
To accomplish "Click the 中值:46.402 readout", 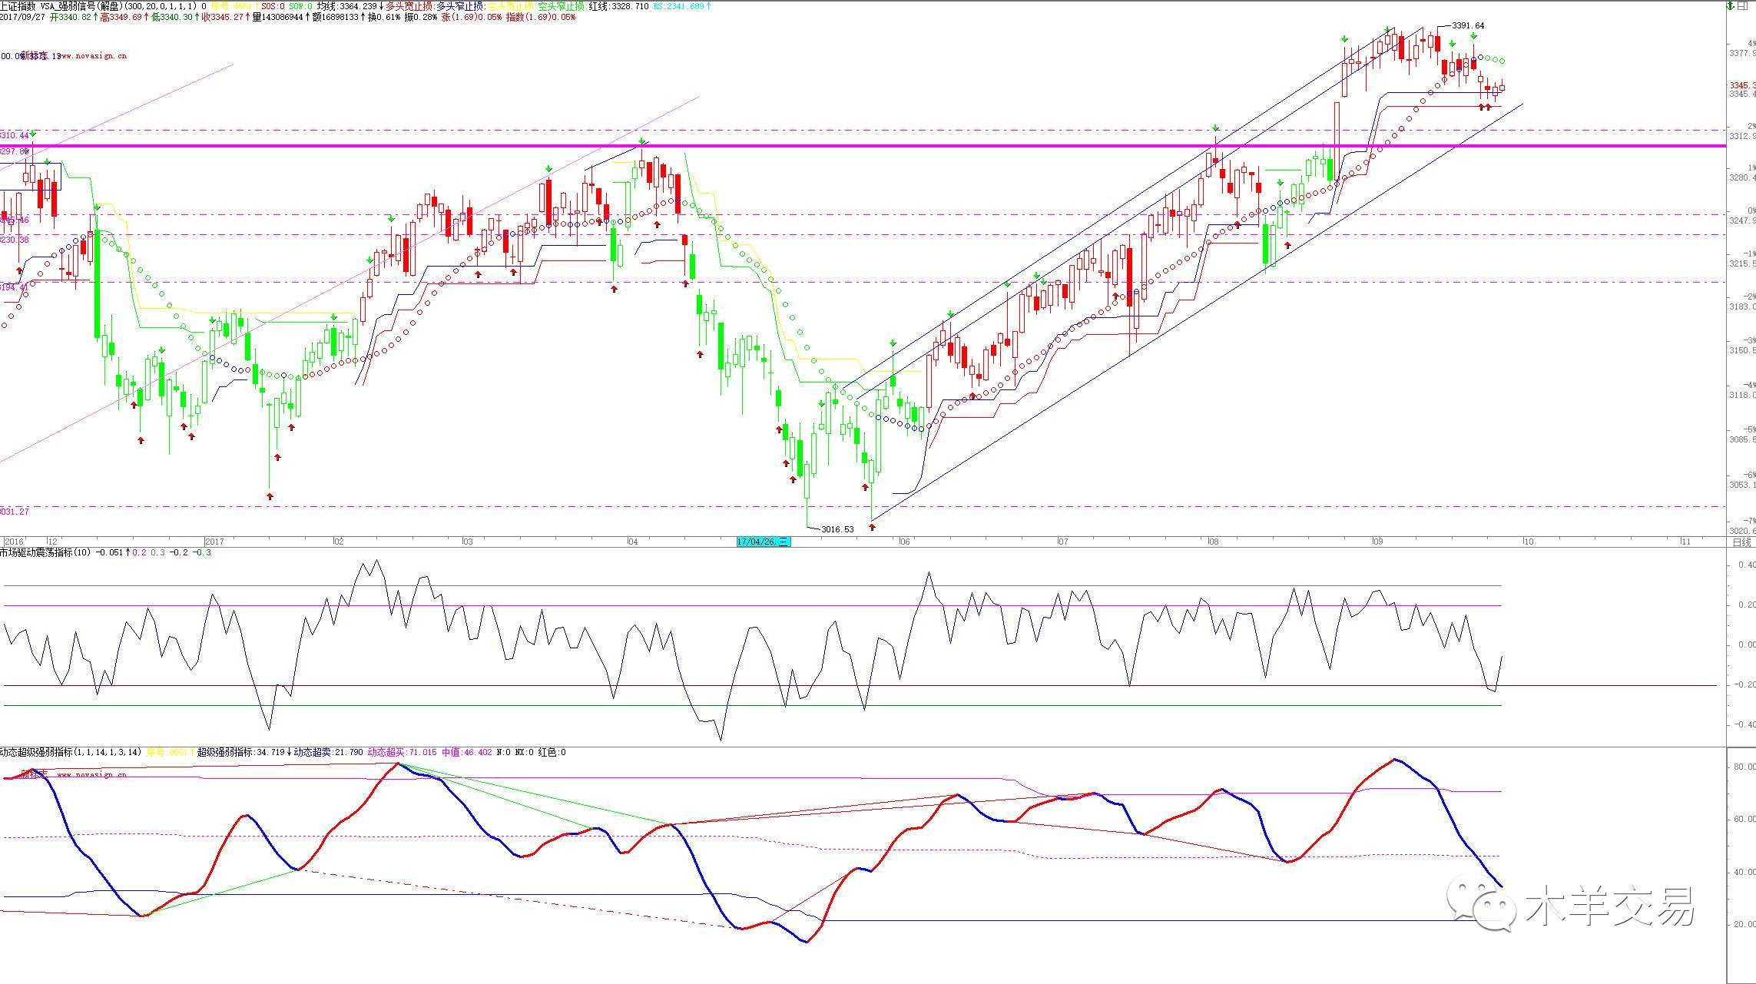I will (467, 752).
